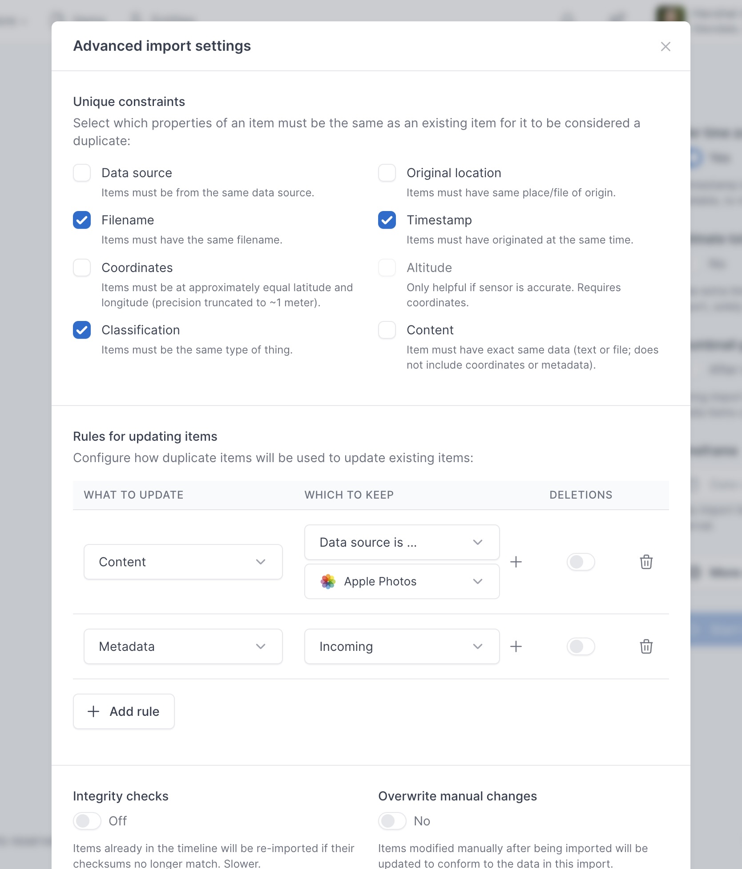Click the Add rule button
This screenshot has height=869, width=742.
coord(124,711)
